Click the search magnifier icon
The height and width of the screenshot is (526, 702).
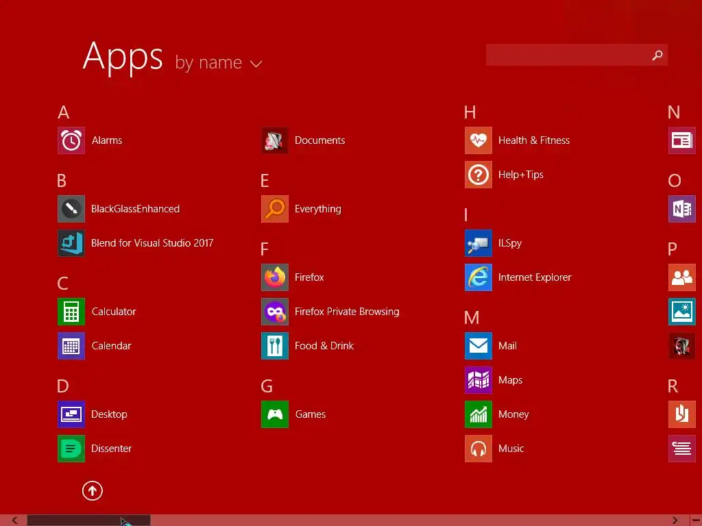(657, 55)
